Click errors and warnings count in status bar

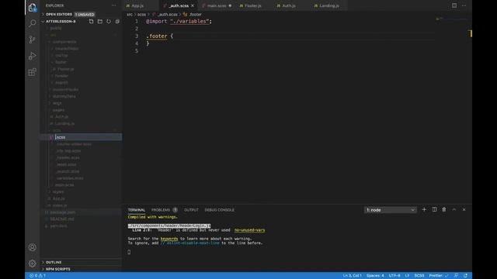(x=38, y=276)
